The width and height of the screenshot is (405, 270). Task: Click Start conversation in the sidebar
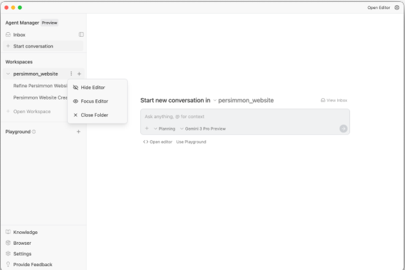[33, 46]
